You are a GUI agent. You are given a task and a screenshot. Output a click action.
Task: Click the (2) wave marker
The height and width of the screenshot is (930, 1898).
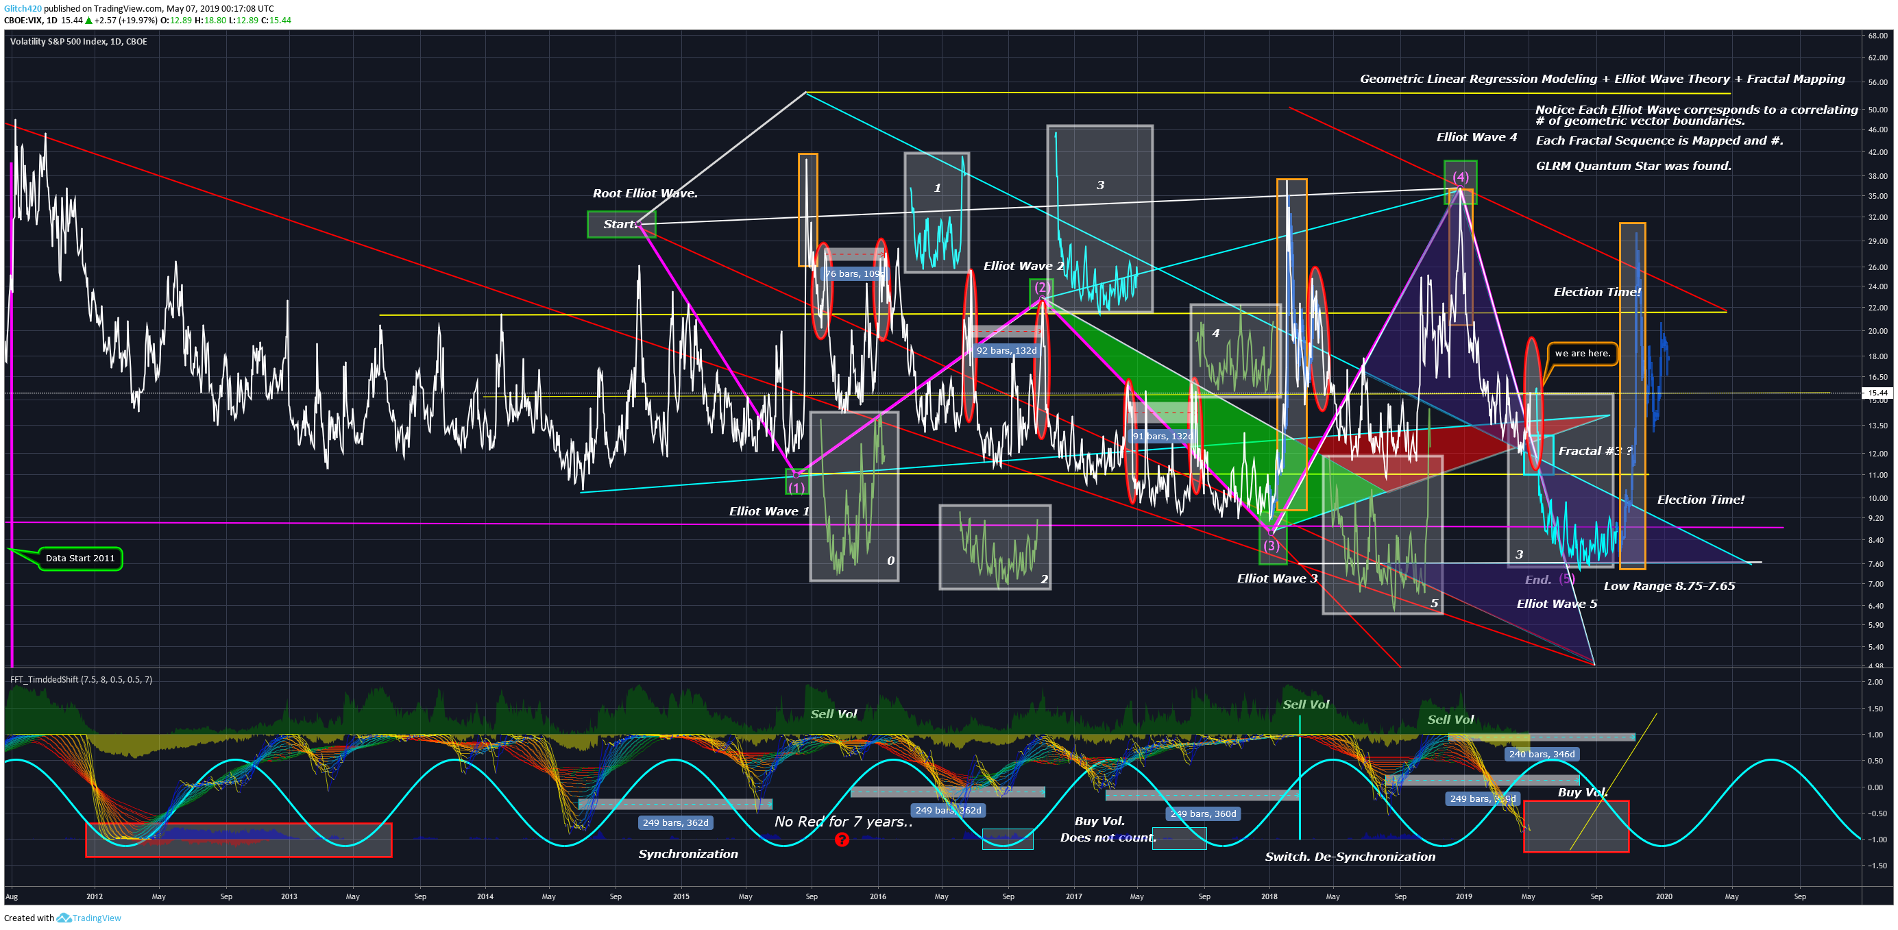click(x=1041, y=286)
